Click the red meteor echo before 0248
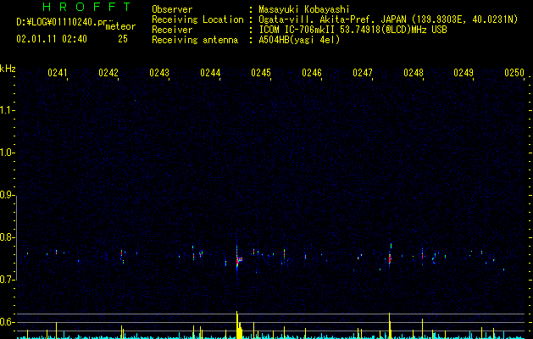Image resolution: width=533 pixels, height=339 pixels. (x=390, y=258)
